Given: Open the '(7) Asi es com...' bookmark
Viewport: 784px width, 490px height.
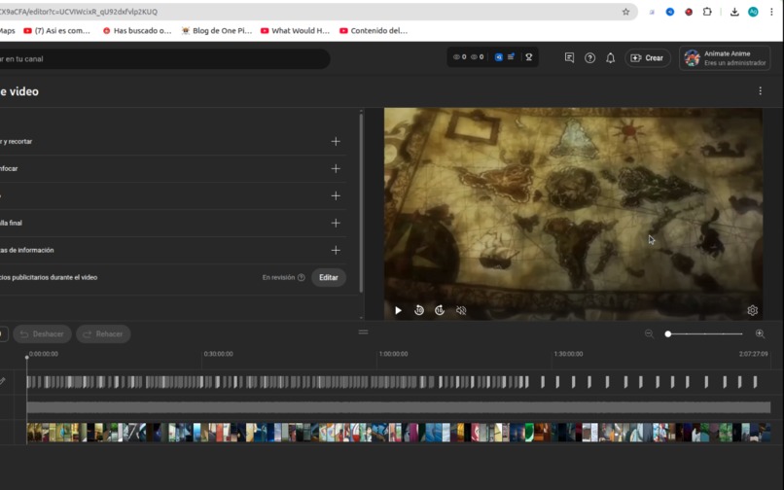Looking at the screenshot, I should (x=57, y=30).
